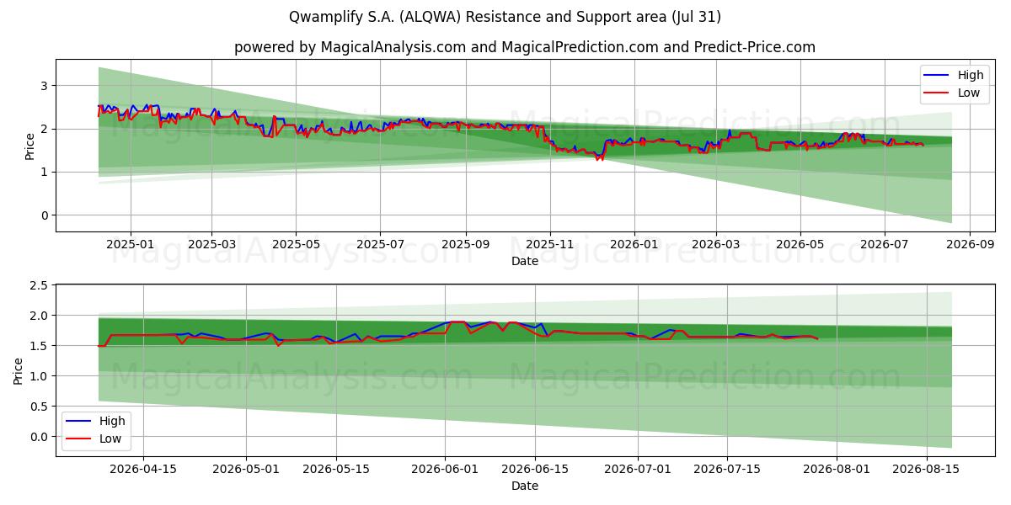Click the top chart 'Price' axis label
This screenshot has height=505, width=1011.
30,146
